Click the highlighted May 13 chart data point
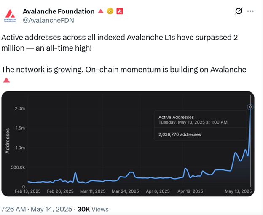 click(250, 107)
